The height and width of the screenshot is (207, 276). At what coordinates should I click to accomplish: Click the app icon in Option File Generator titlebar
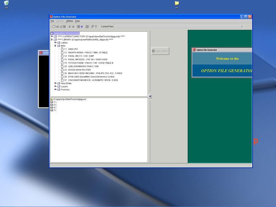click(x=51, y=17)
